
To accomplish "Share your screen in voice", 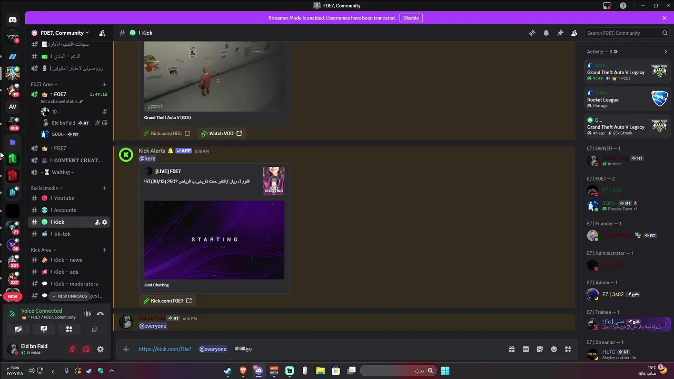I will [44, 329].
